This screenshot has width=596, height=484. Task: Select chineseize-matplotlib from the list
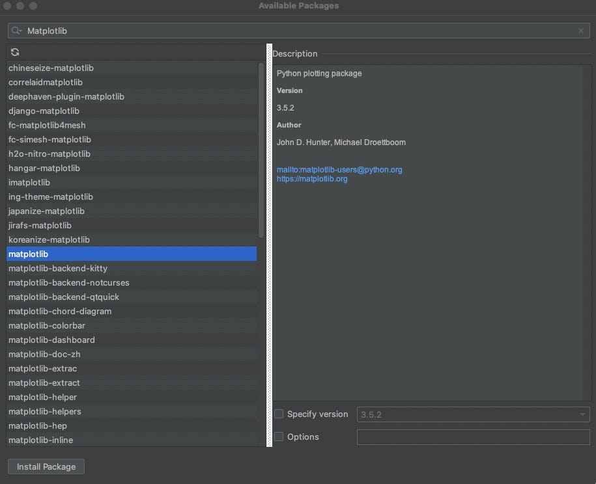coord(132,68)
